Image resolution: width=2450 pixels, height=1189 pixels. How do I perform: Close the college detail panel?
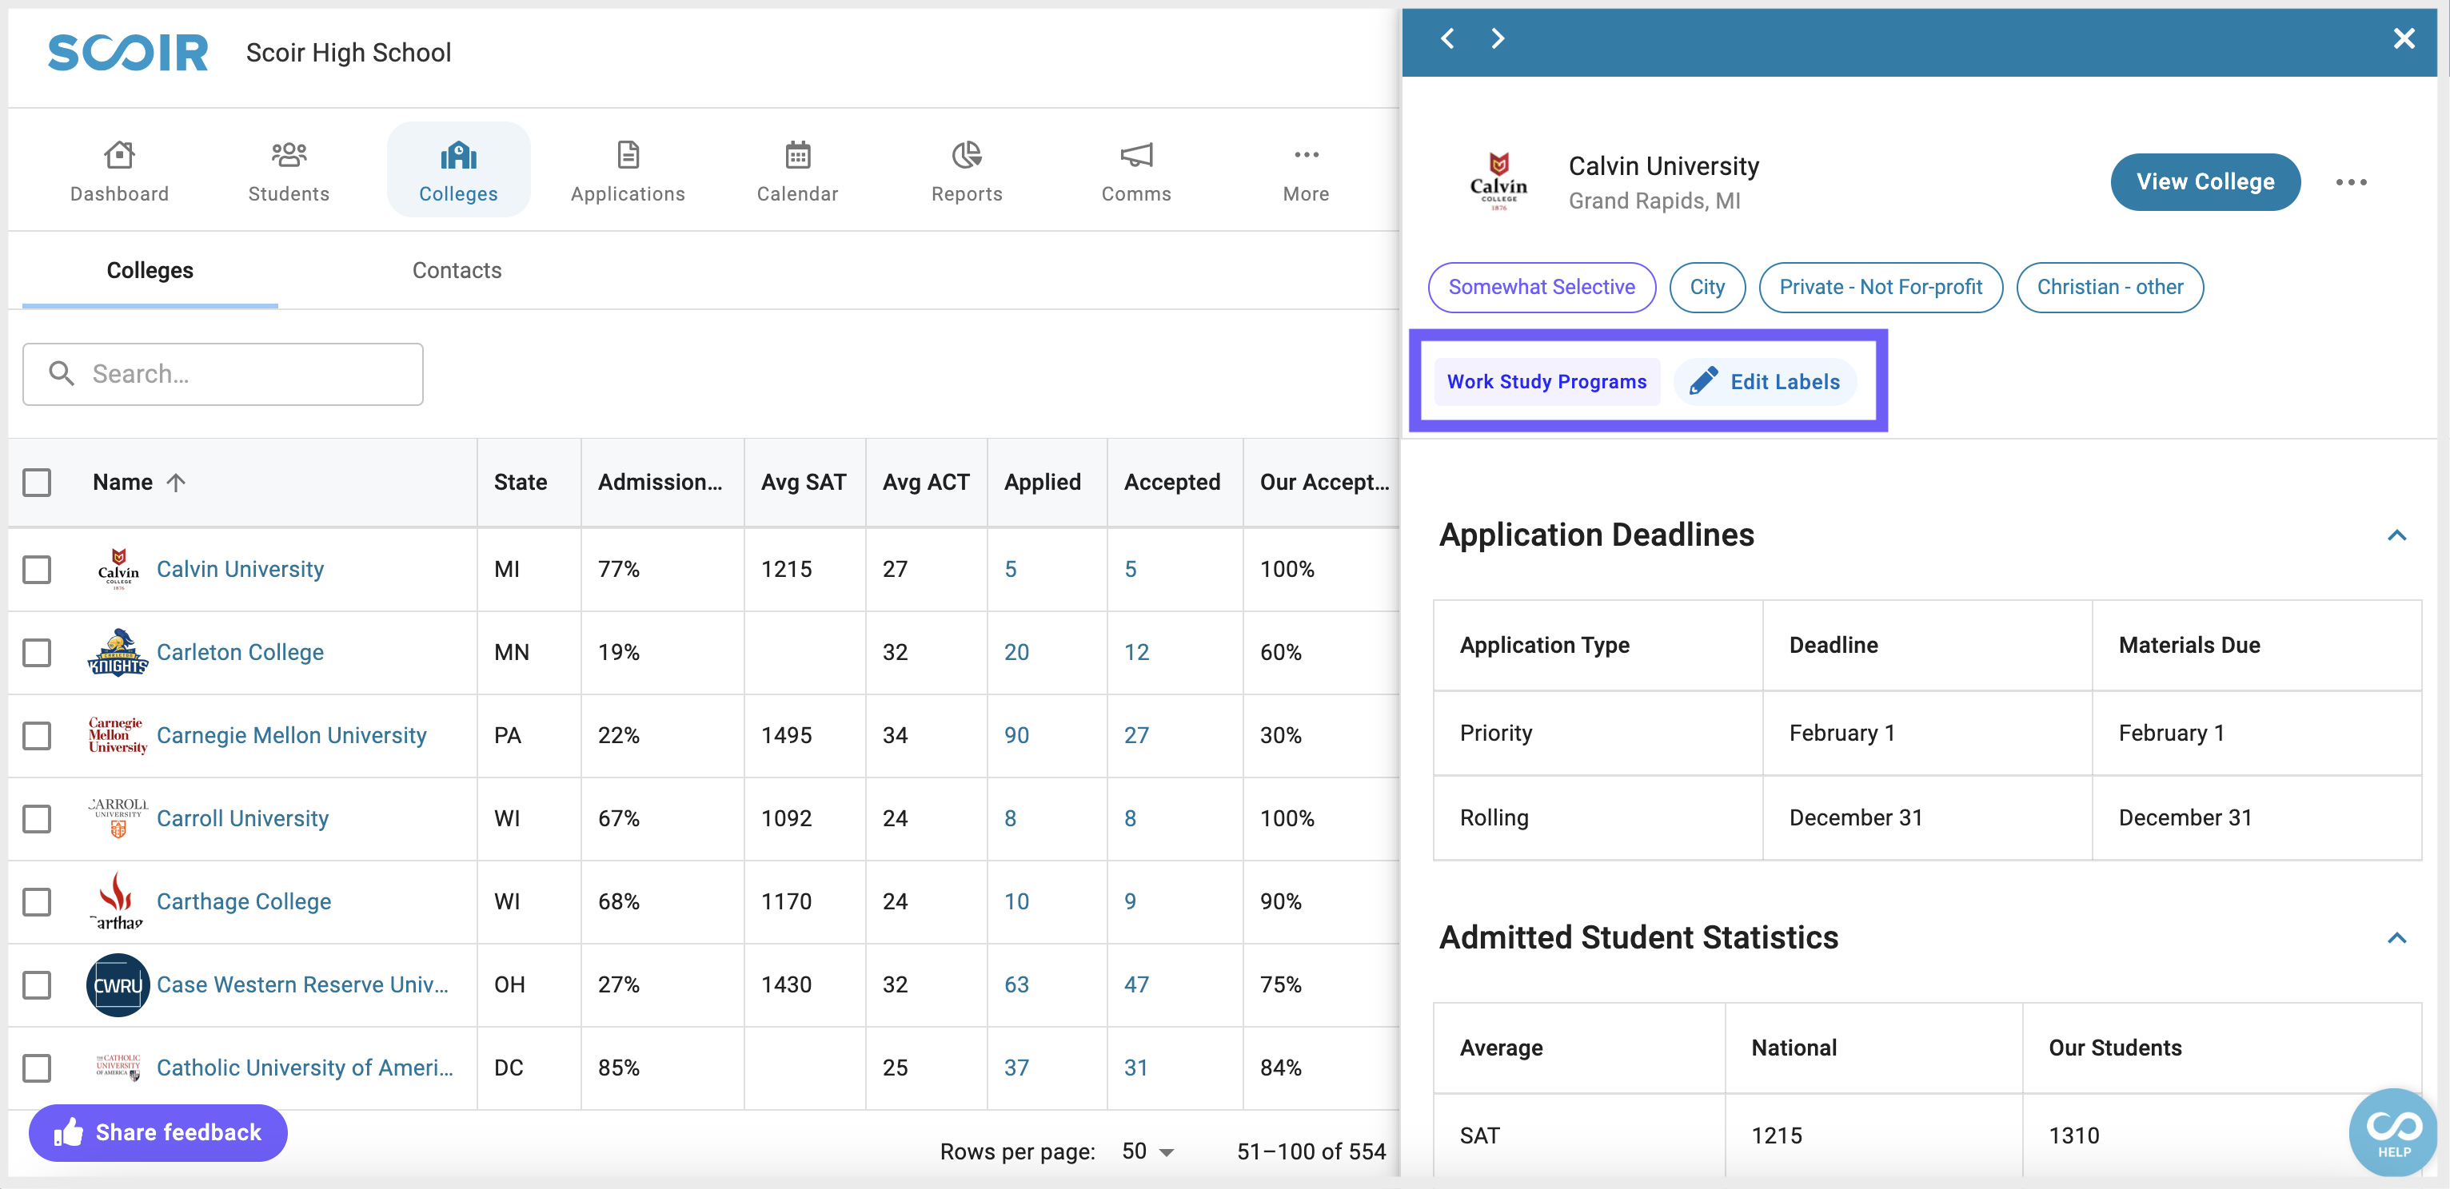2404,38
